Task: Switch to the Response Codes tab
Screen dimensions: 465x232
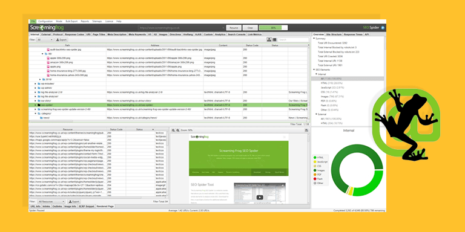Action: pyautogui.click(x=74, y=34)
